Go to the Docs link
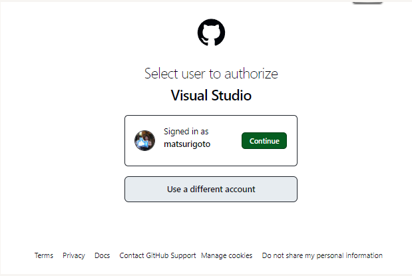Screen dimensions: 412x276 [x=102, y=255]
